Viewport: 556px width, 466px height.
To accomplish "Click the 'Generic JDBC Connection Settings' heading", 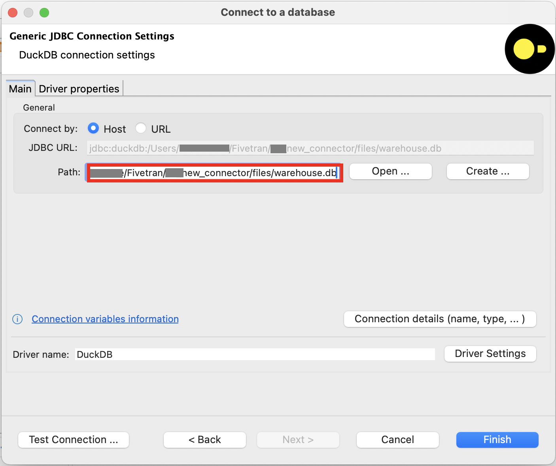I will (x=92, y=36).
